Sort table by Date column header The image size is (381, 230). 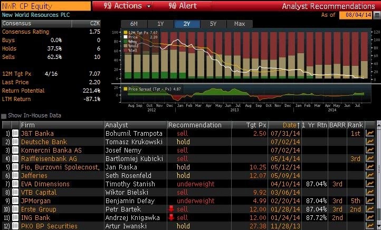coord(284,125)
